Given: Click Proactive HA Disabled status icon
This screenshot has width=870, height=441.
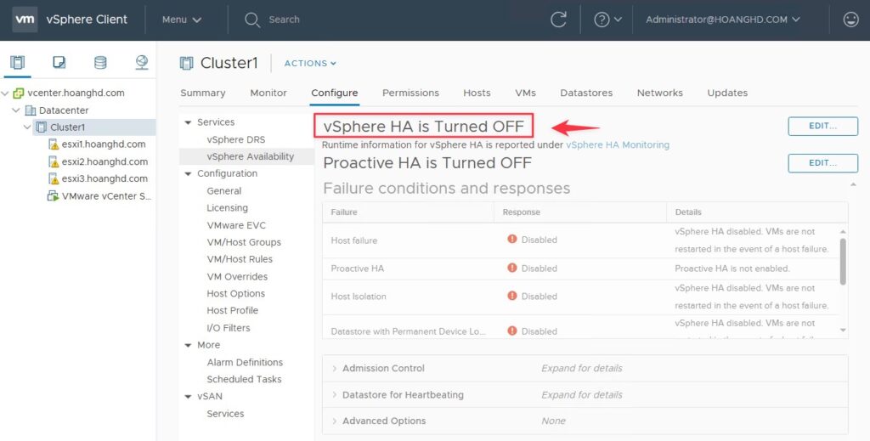Looking at the screenshot, I should [x=512, y=268].
